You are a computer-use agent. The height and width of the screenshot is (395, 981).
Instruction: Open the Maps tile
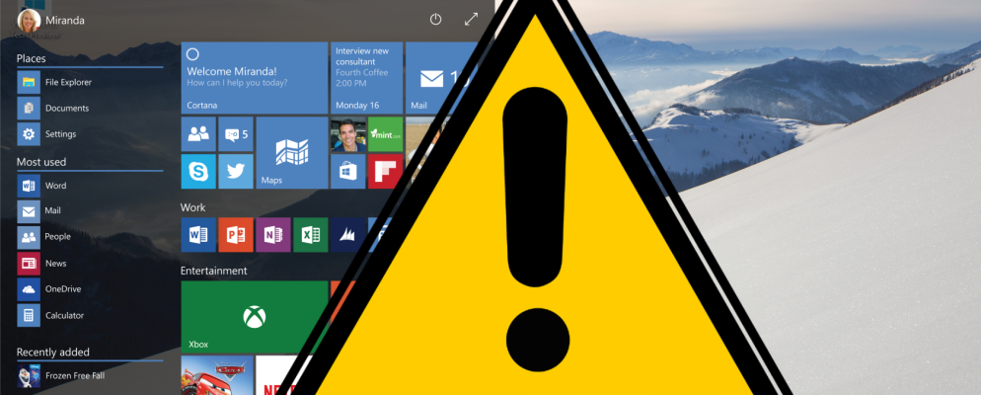[292, 153]
